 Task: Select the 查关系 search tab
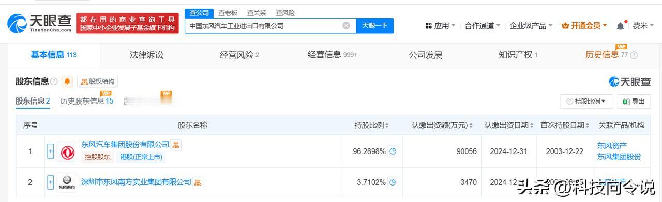257,13
